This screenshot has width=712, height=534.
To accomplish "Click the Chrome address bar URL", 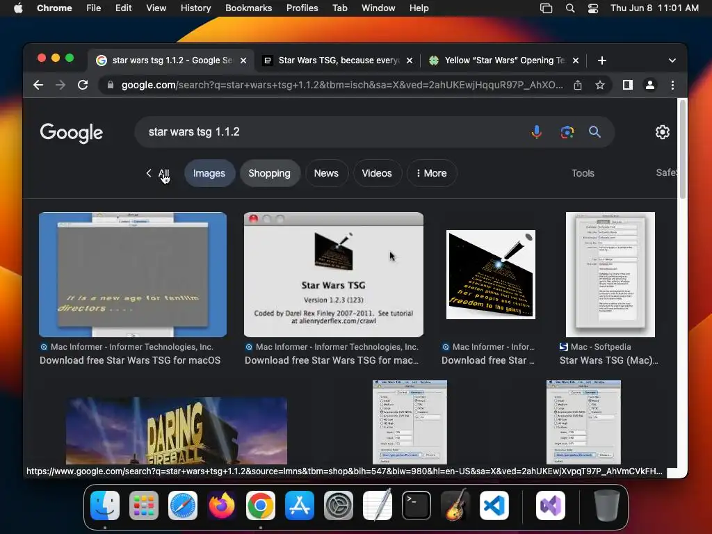I will click(x=342, y=85).
